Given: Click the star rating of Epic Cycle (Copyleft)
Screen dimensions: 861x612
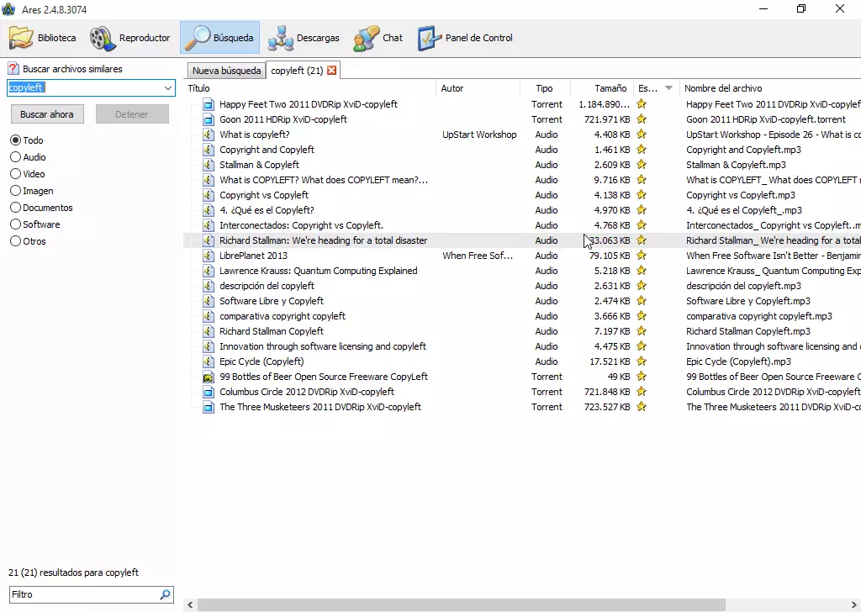Looking at the screenshot, I should point(642,361).
